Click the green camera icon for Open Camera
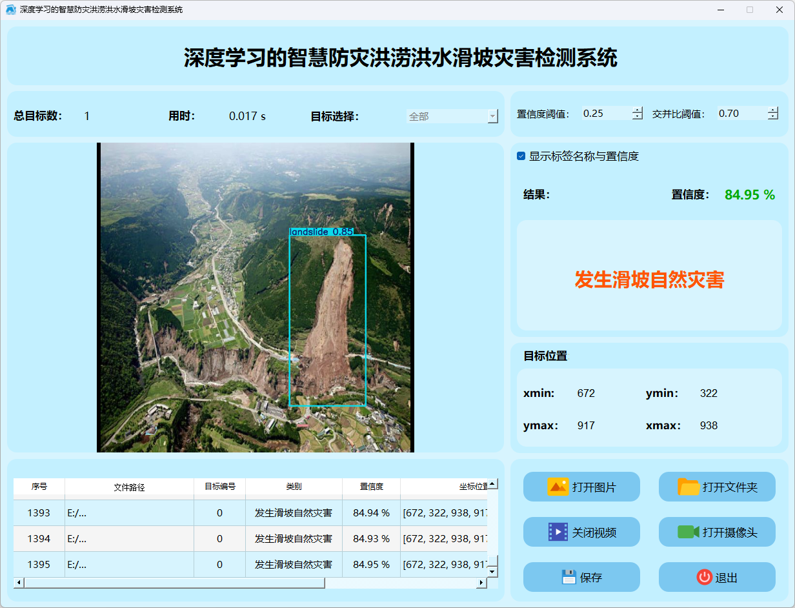Image resolution: width=795 pixels, height=608 pixels. pos(689,532)
